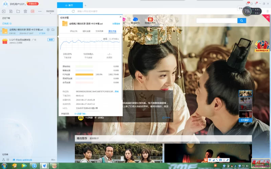
Task: Click the refresh page icon
Action: point(73,11)
